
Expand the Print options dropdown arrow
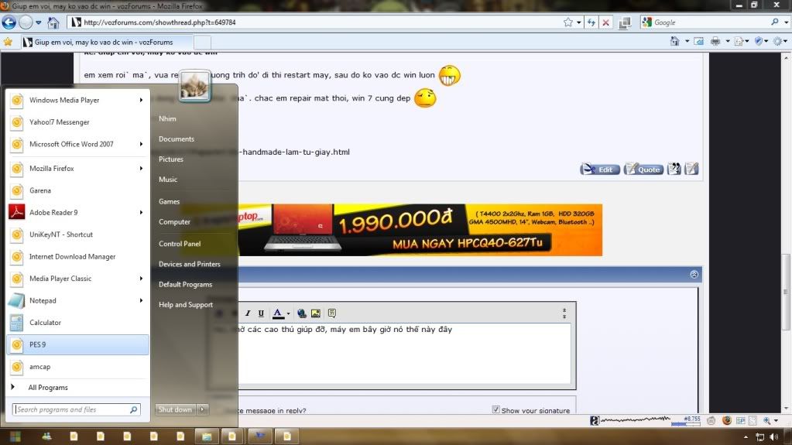tap(728, 42)
